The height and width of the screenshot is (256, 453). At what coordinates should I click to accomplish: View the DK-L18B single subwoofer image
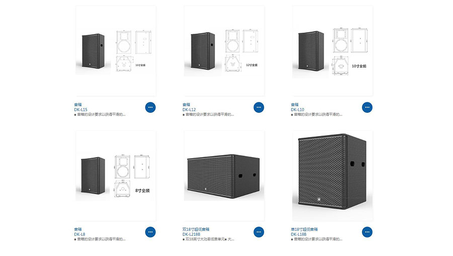[x=333, y=176]
